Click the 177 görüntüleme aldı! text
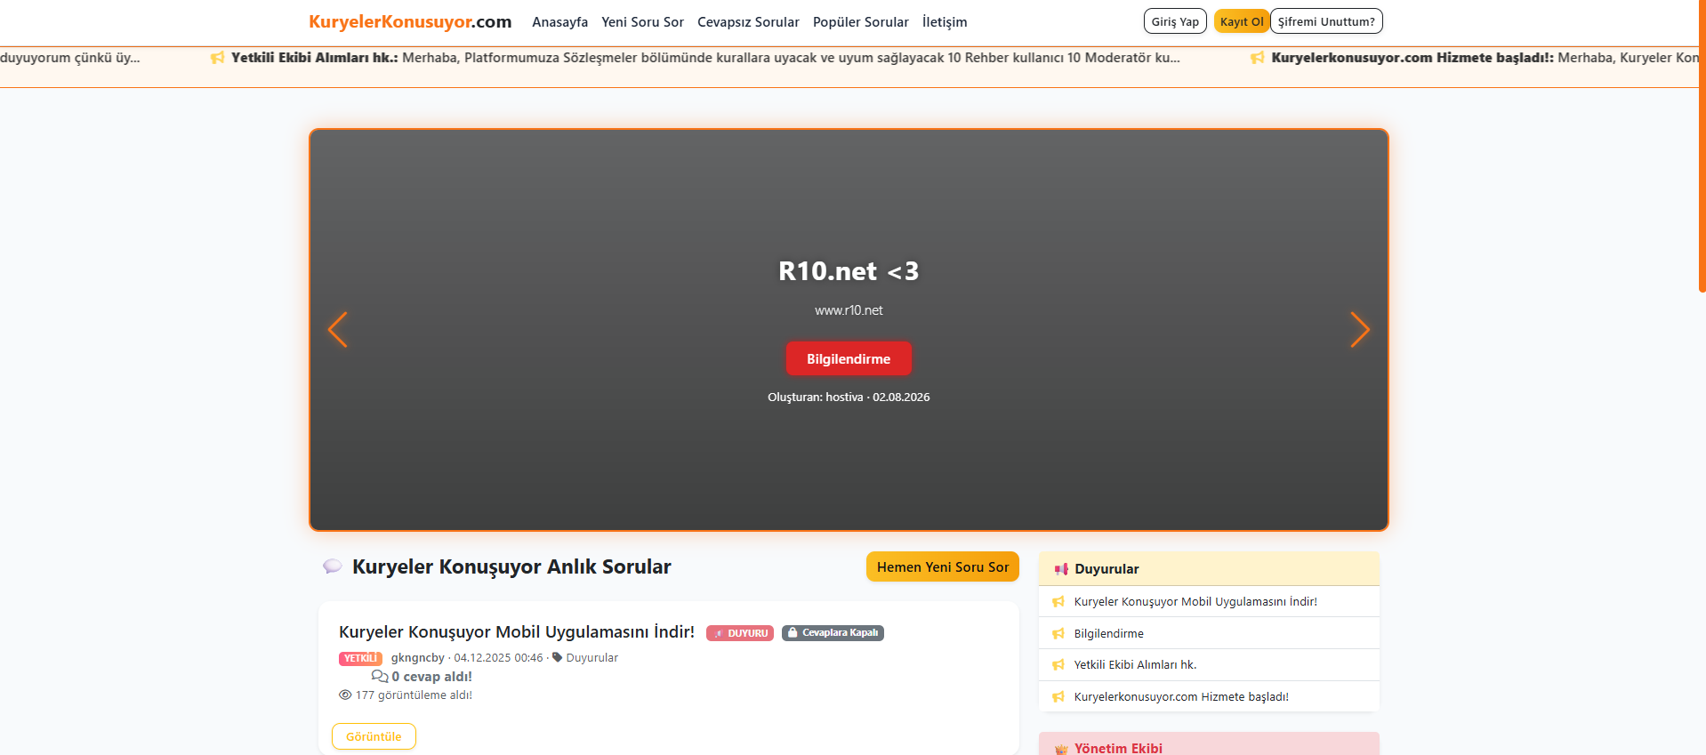This screenshot has height=755, width=1706. pos(414,695)
